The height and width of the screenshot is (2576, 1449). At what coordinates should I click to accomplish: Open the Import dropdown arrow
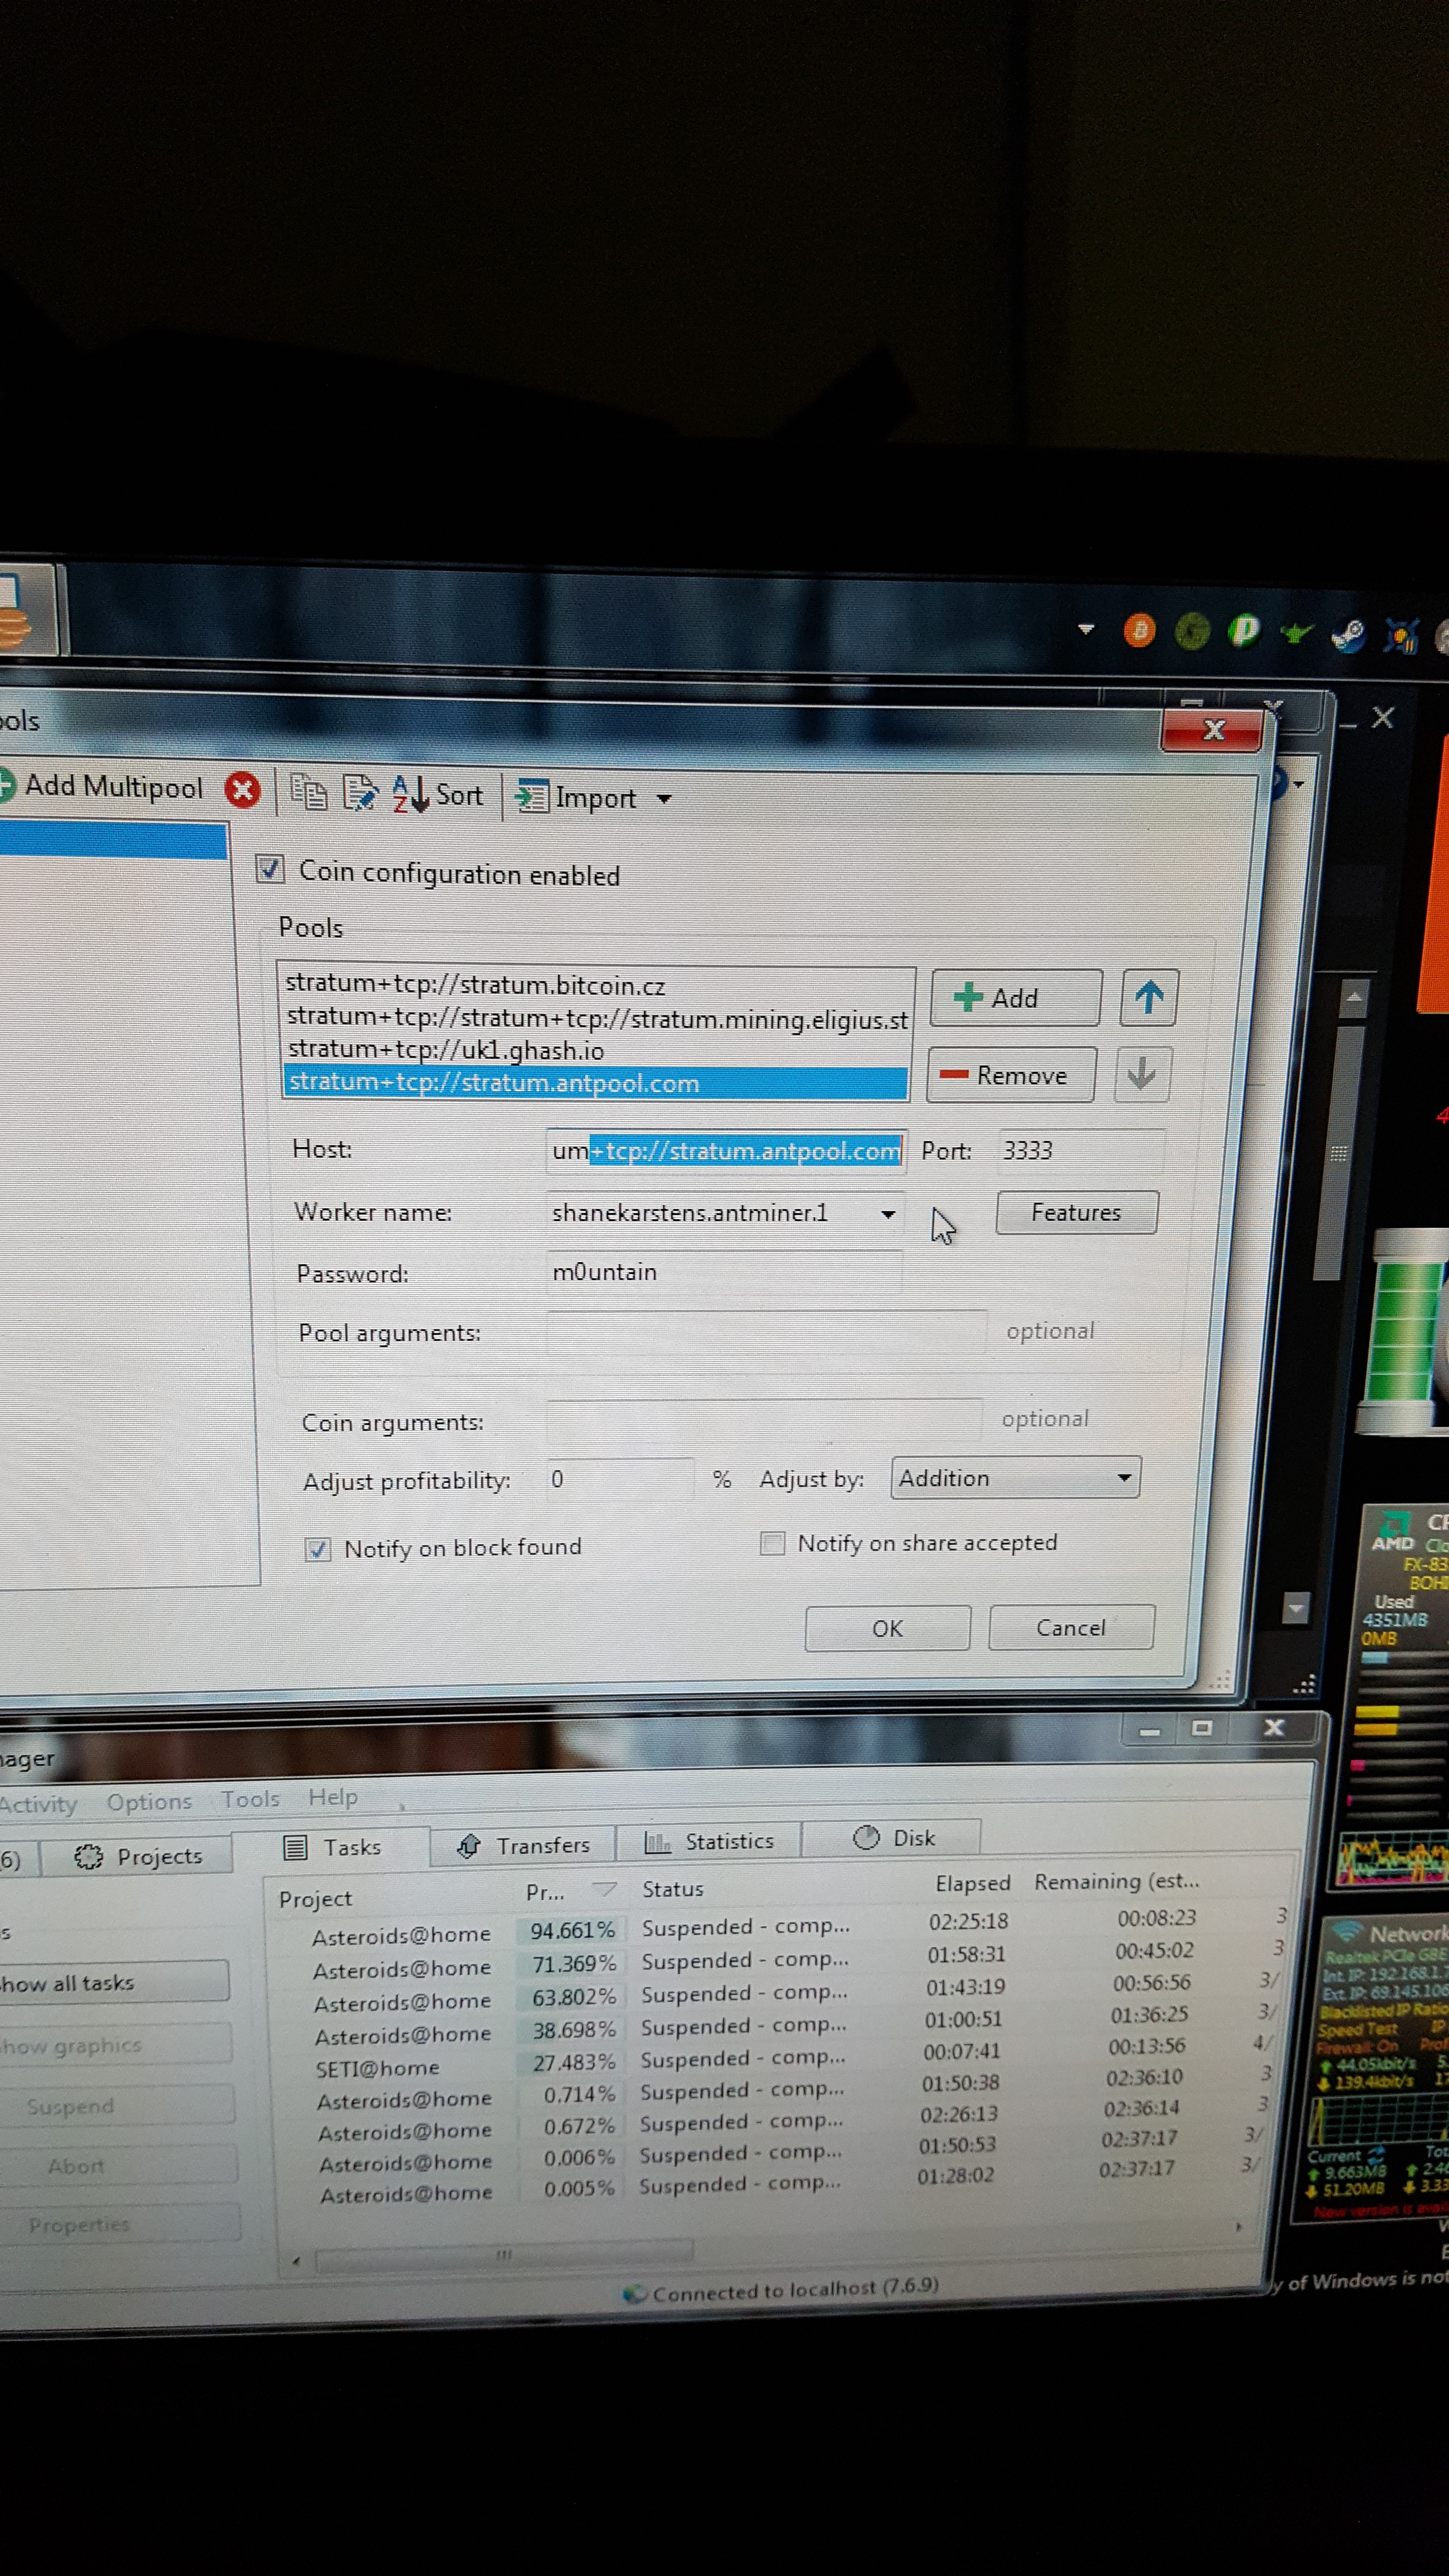(664, 799)
